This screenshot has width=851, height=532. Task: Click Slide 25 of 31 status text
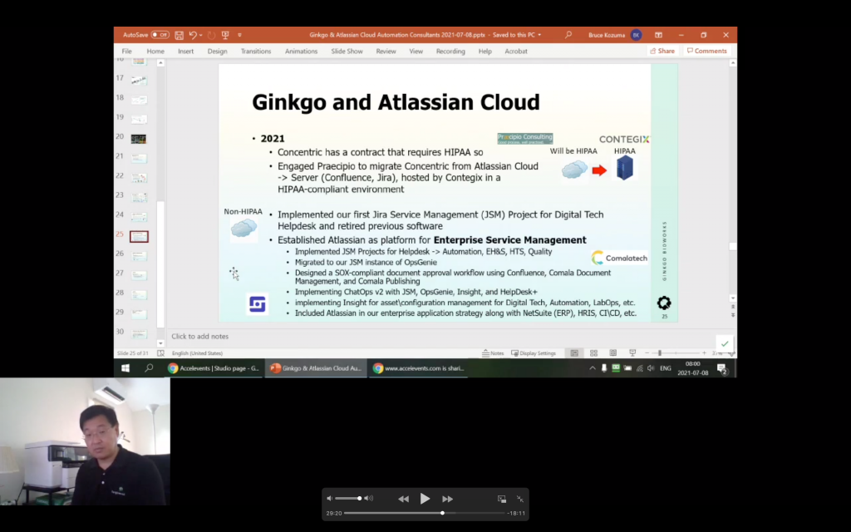click(x=132, y=352)
